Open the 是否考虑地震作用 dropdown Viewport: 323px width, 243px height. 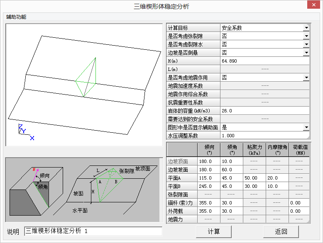point(306,78)
